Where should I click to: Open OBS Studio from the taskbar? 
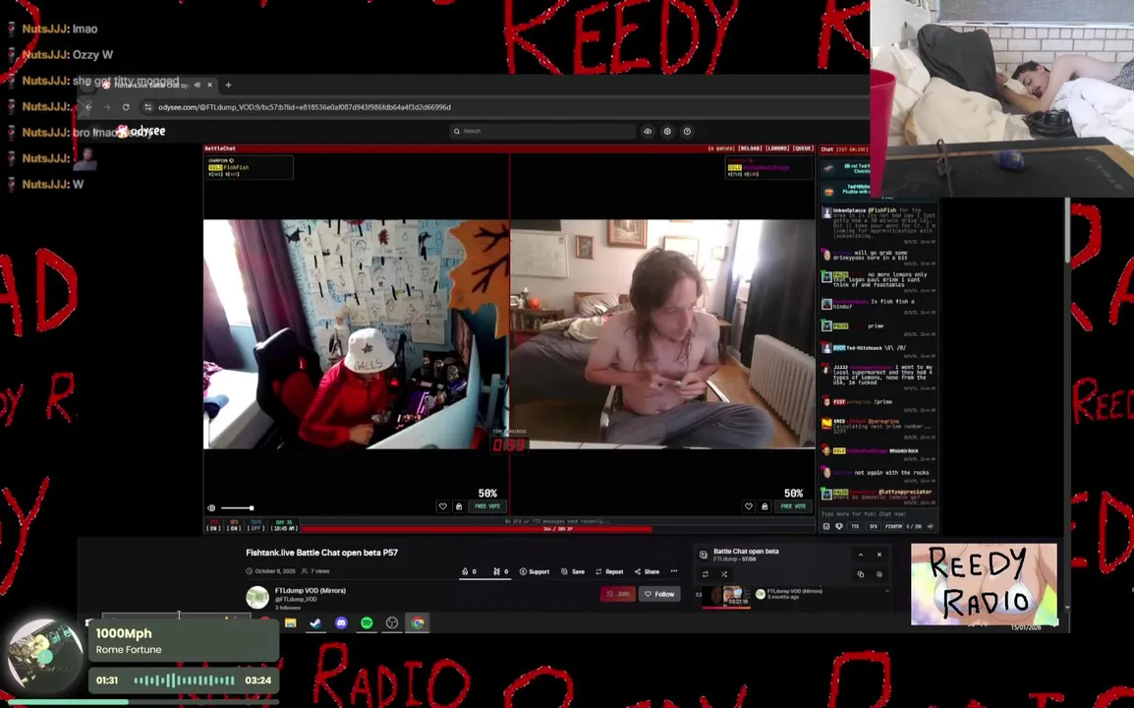point(392,622)
